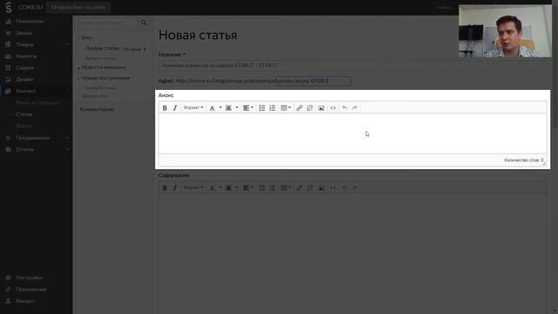558x314 pixels.
Task: Toggle italic in the Анонс editor toolbar
Action: coord(174,108)
